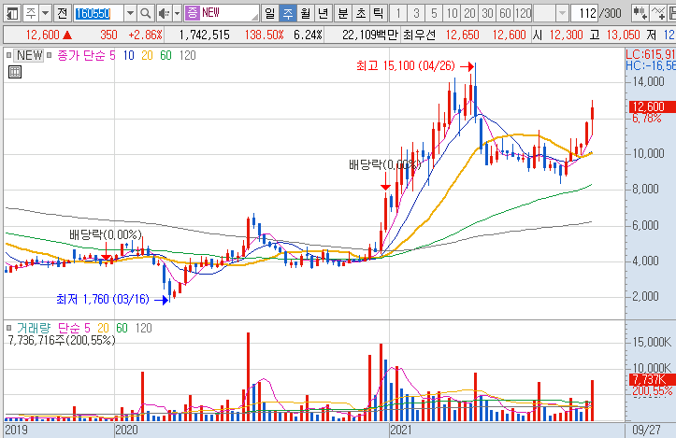Open the dropdown next to speaker icon
The width and height of the screenshot is (676, 438).
tap(177, 13)
